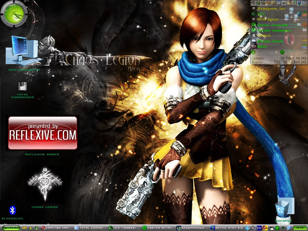Click the green ICQ flower tray icon
308x231 pixels.
277,228
